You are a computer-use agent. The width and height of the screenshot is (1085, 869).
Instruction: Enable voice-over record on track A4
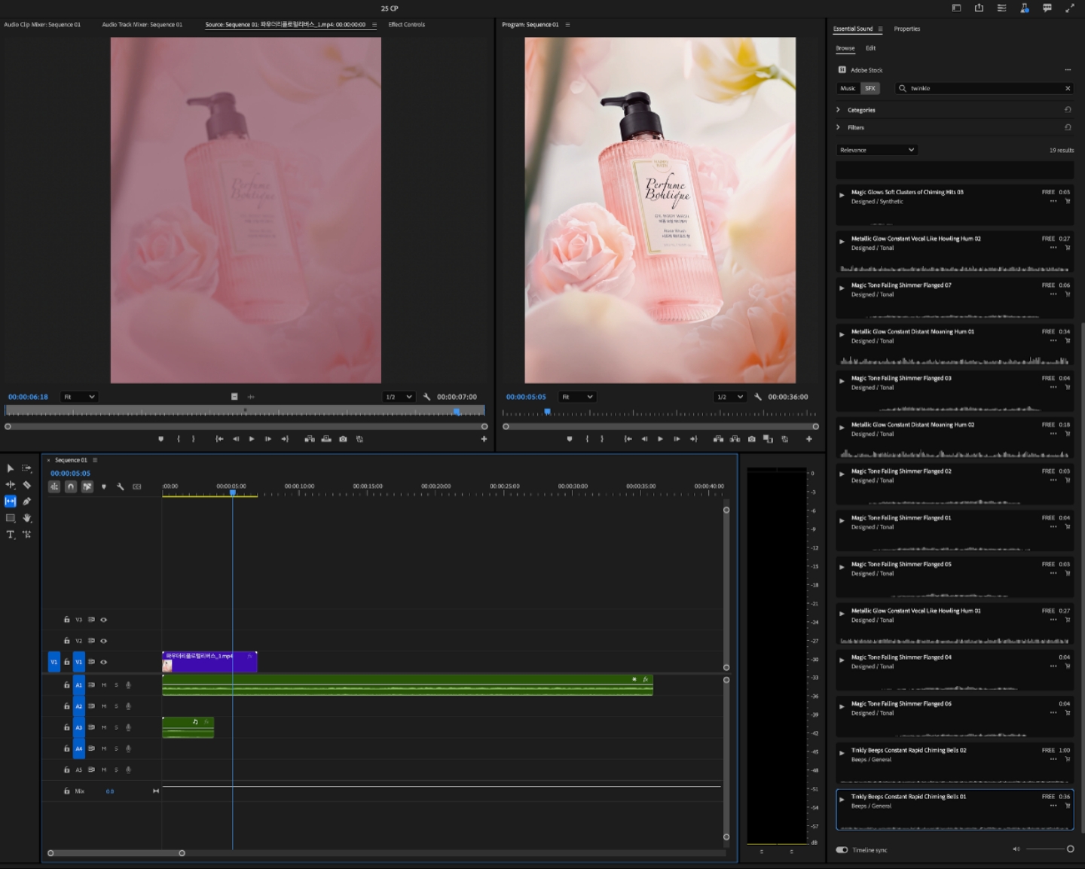click(128, 749)
